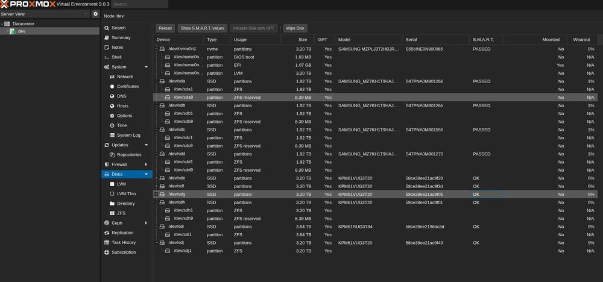Click the Search magnifier icon in node menu
The image size is (603, 282).
point(107,28)
